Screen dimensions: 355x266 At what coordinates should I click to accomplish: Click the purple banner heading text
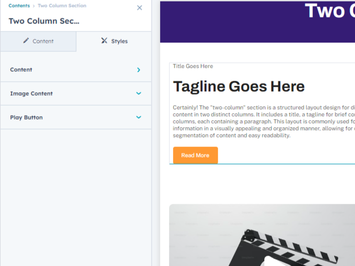(x=329, y=11)
